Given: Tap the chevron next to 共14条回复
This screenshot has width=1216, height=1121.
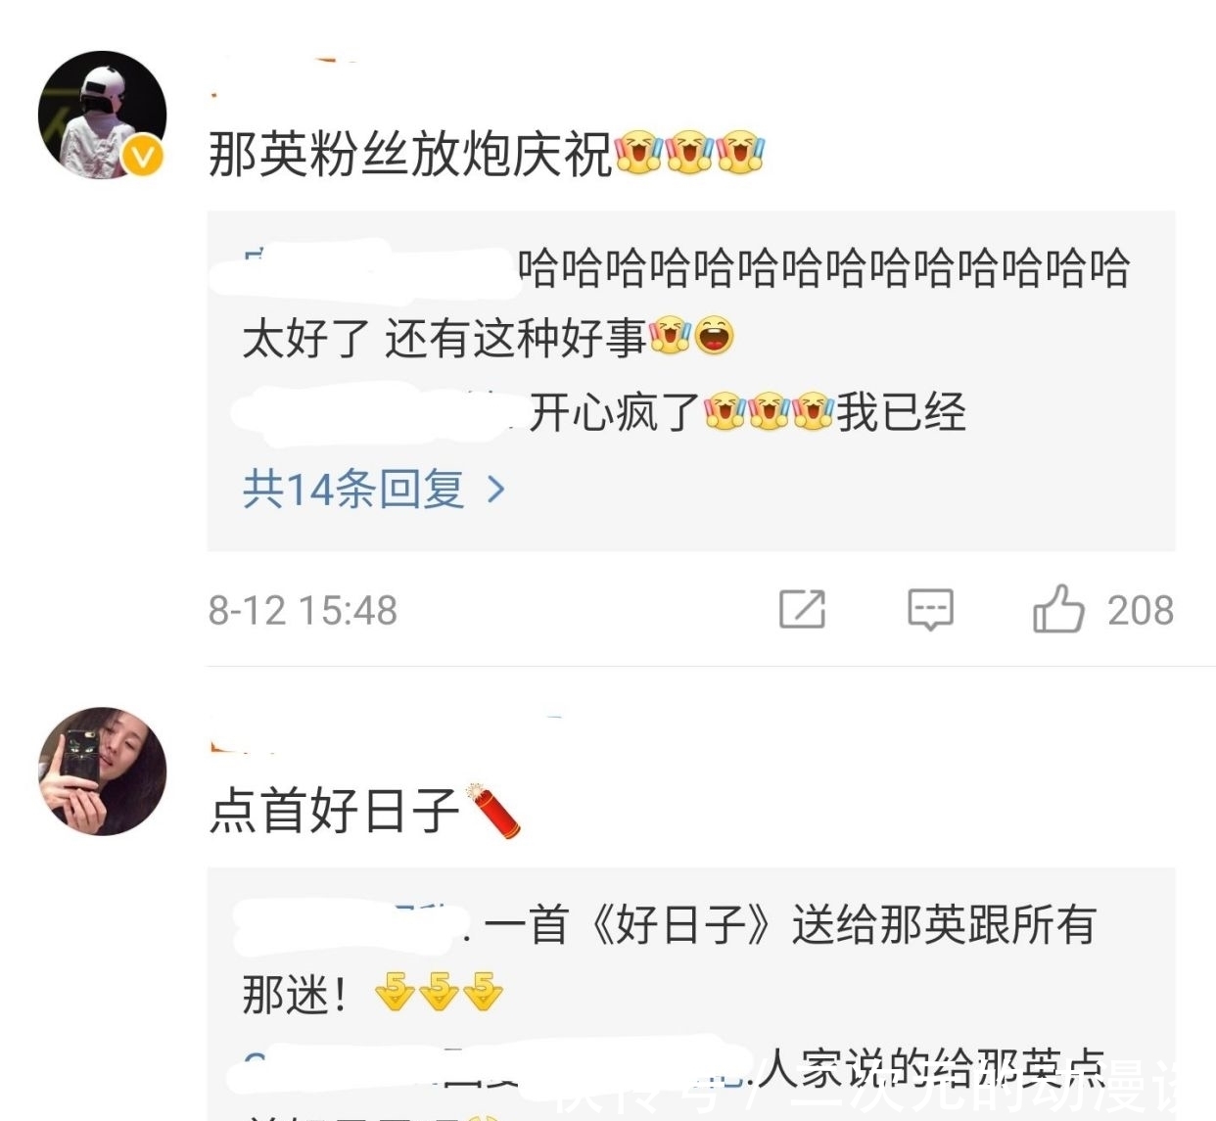Looking at the screenshot, I should 495,489.
